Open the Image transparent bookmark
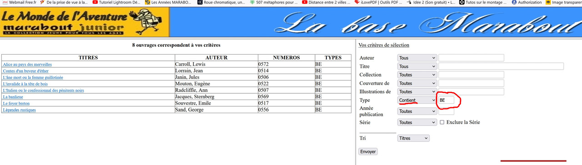This screenshot has height=165, width=582. tap(563, 2)
